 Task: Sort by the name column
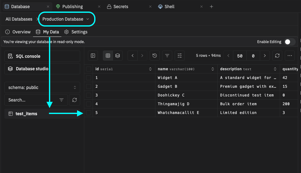pyautogui.click(x=213, y=69)
